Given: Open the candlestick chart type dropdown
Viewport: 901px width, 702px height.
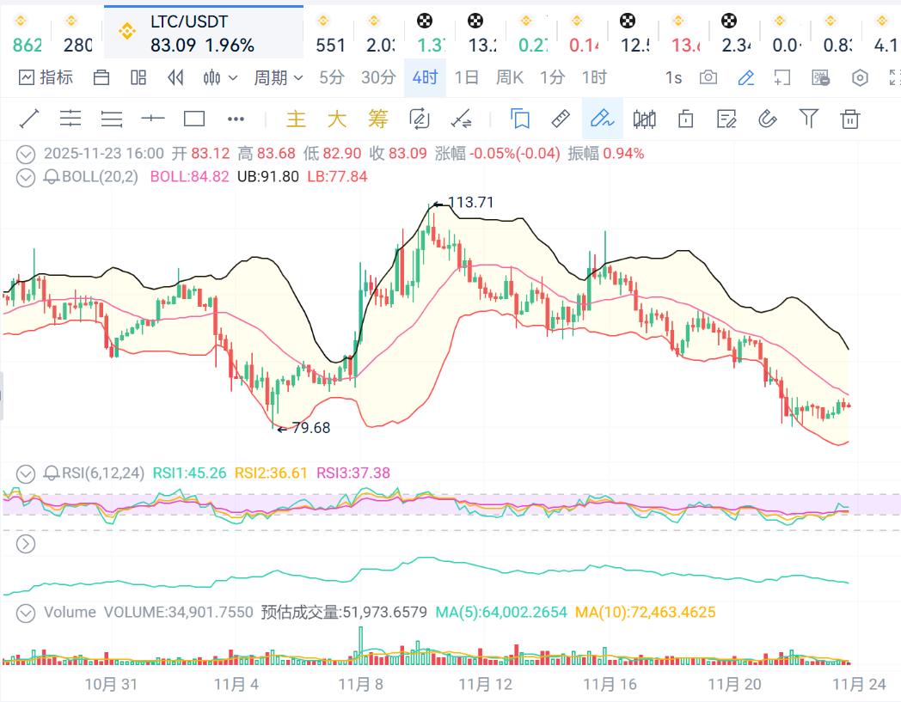Looking at the screenshot, I should 220,78.
